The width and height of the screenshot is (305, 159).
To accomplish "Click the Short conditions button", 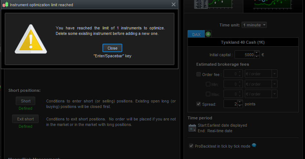I will coord(25,101).
